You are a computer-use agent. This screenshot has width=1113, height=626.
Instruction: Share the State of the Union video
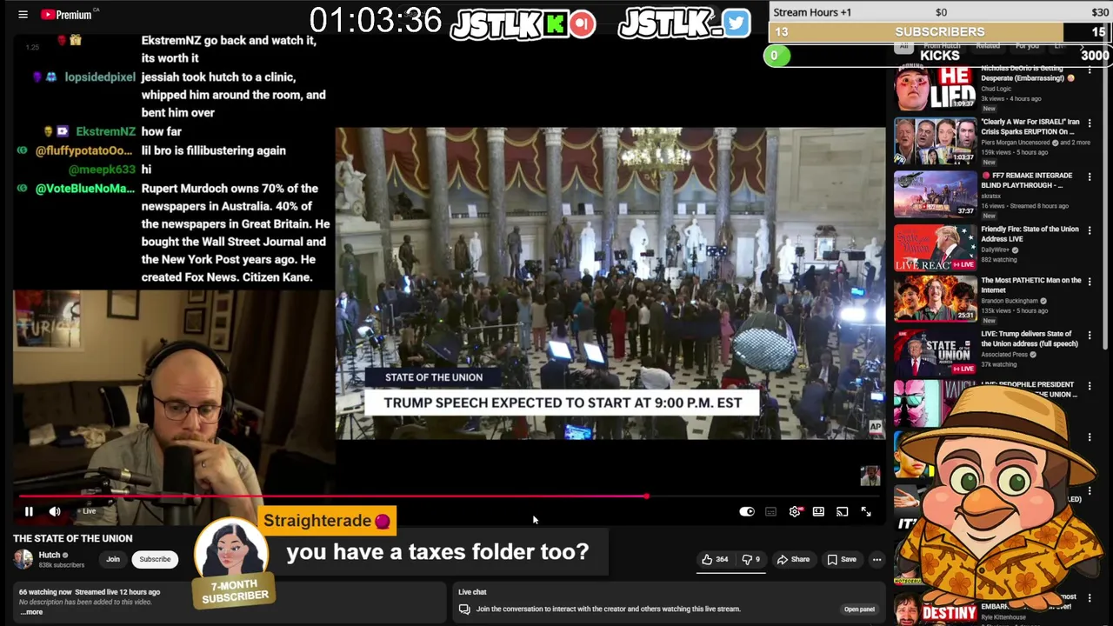click(x=793, y=560)
